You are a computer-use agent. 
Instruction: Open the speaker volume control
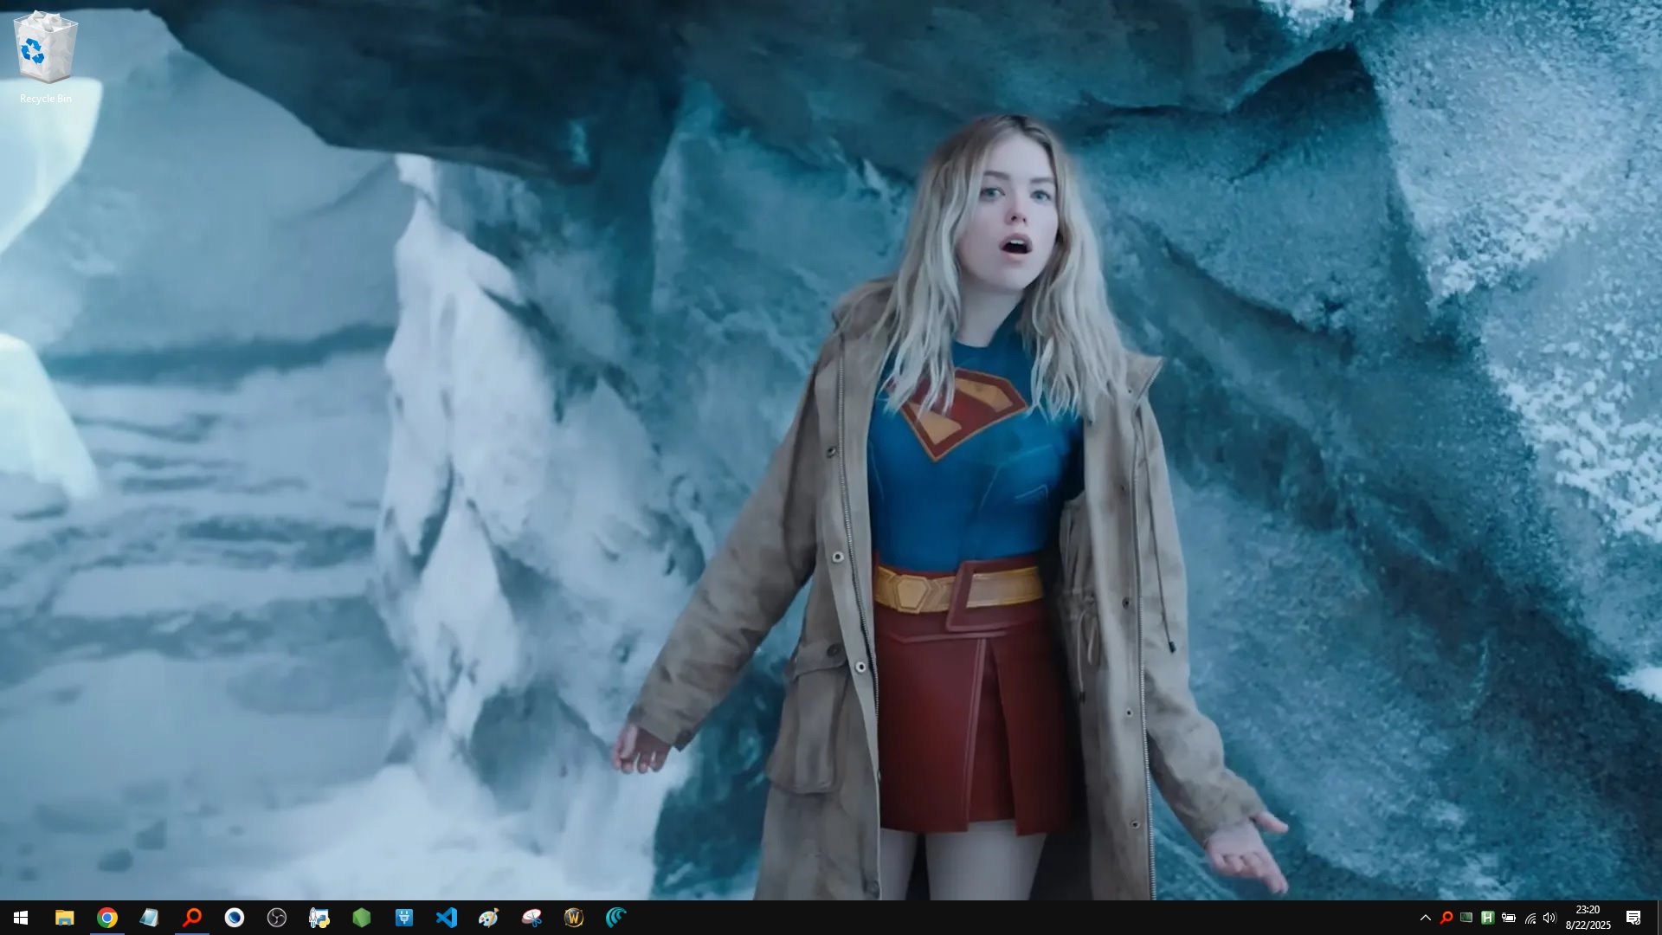click(1549, 918)
